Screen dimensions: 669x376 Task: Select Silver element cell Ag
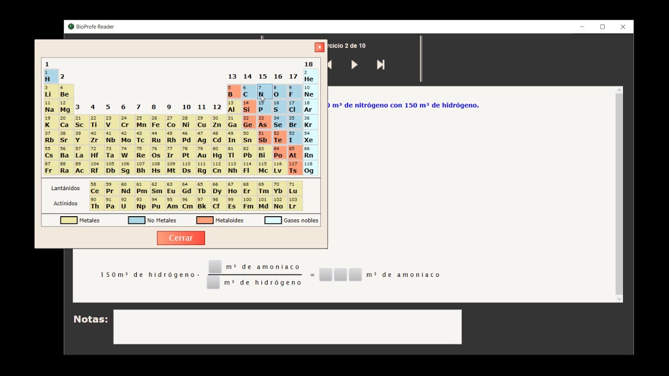point(203,137)
